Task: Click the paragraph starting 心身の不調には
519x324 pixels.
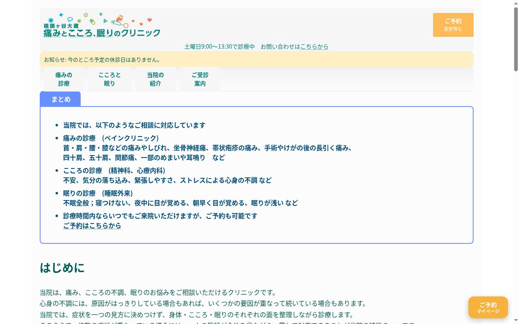Action: tap(203, 303)
